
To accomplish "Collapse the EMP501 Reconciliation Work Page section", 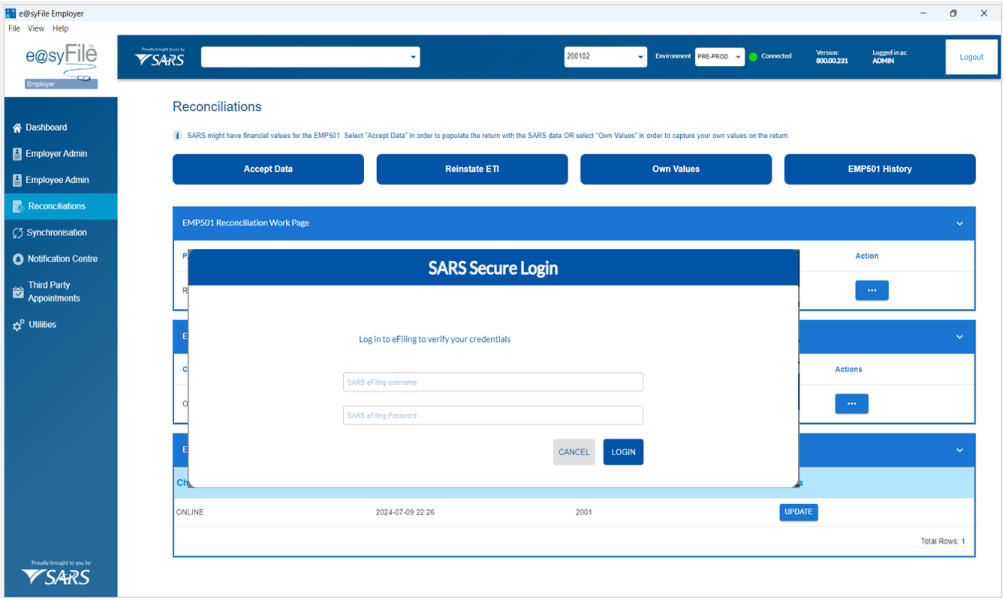I will point(959,223).
